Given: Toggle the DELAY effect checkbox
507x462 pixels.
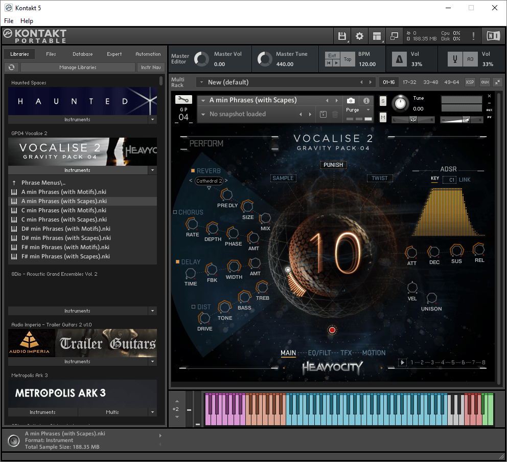Looking at the screenshot, I should coord(177,261).
